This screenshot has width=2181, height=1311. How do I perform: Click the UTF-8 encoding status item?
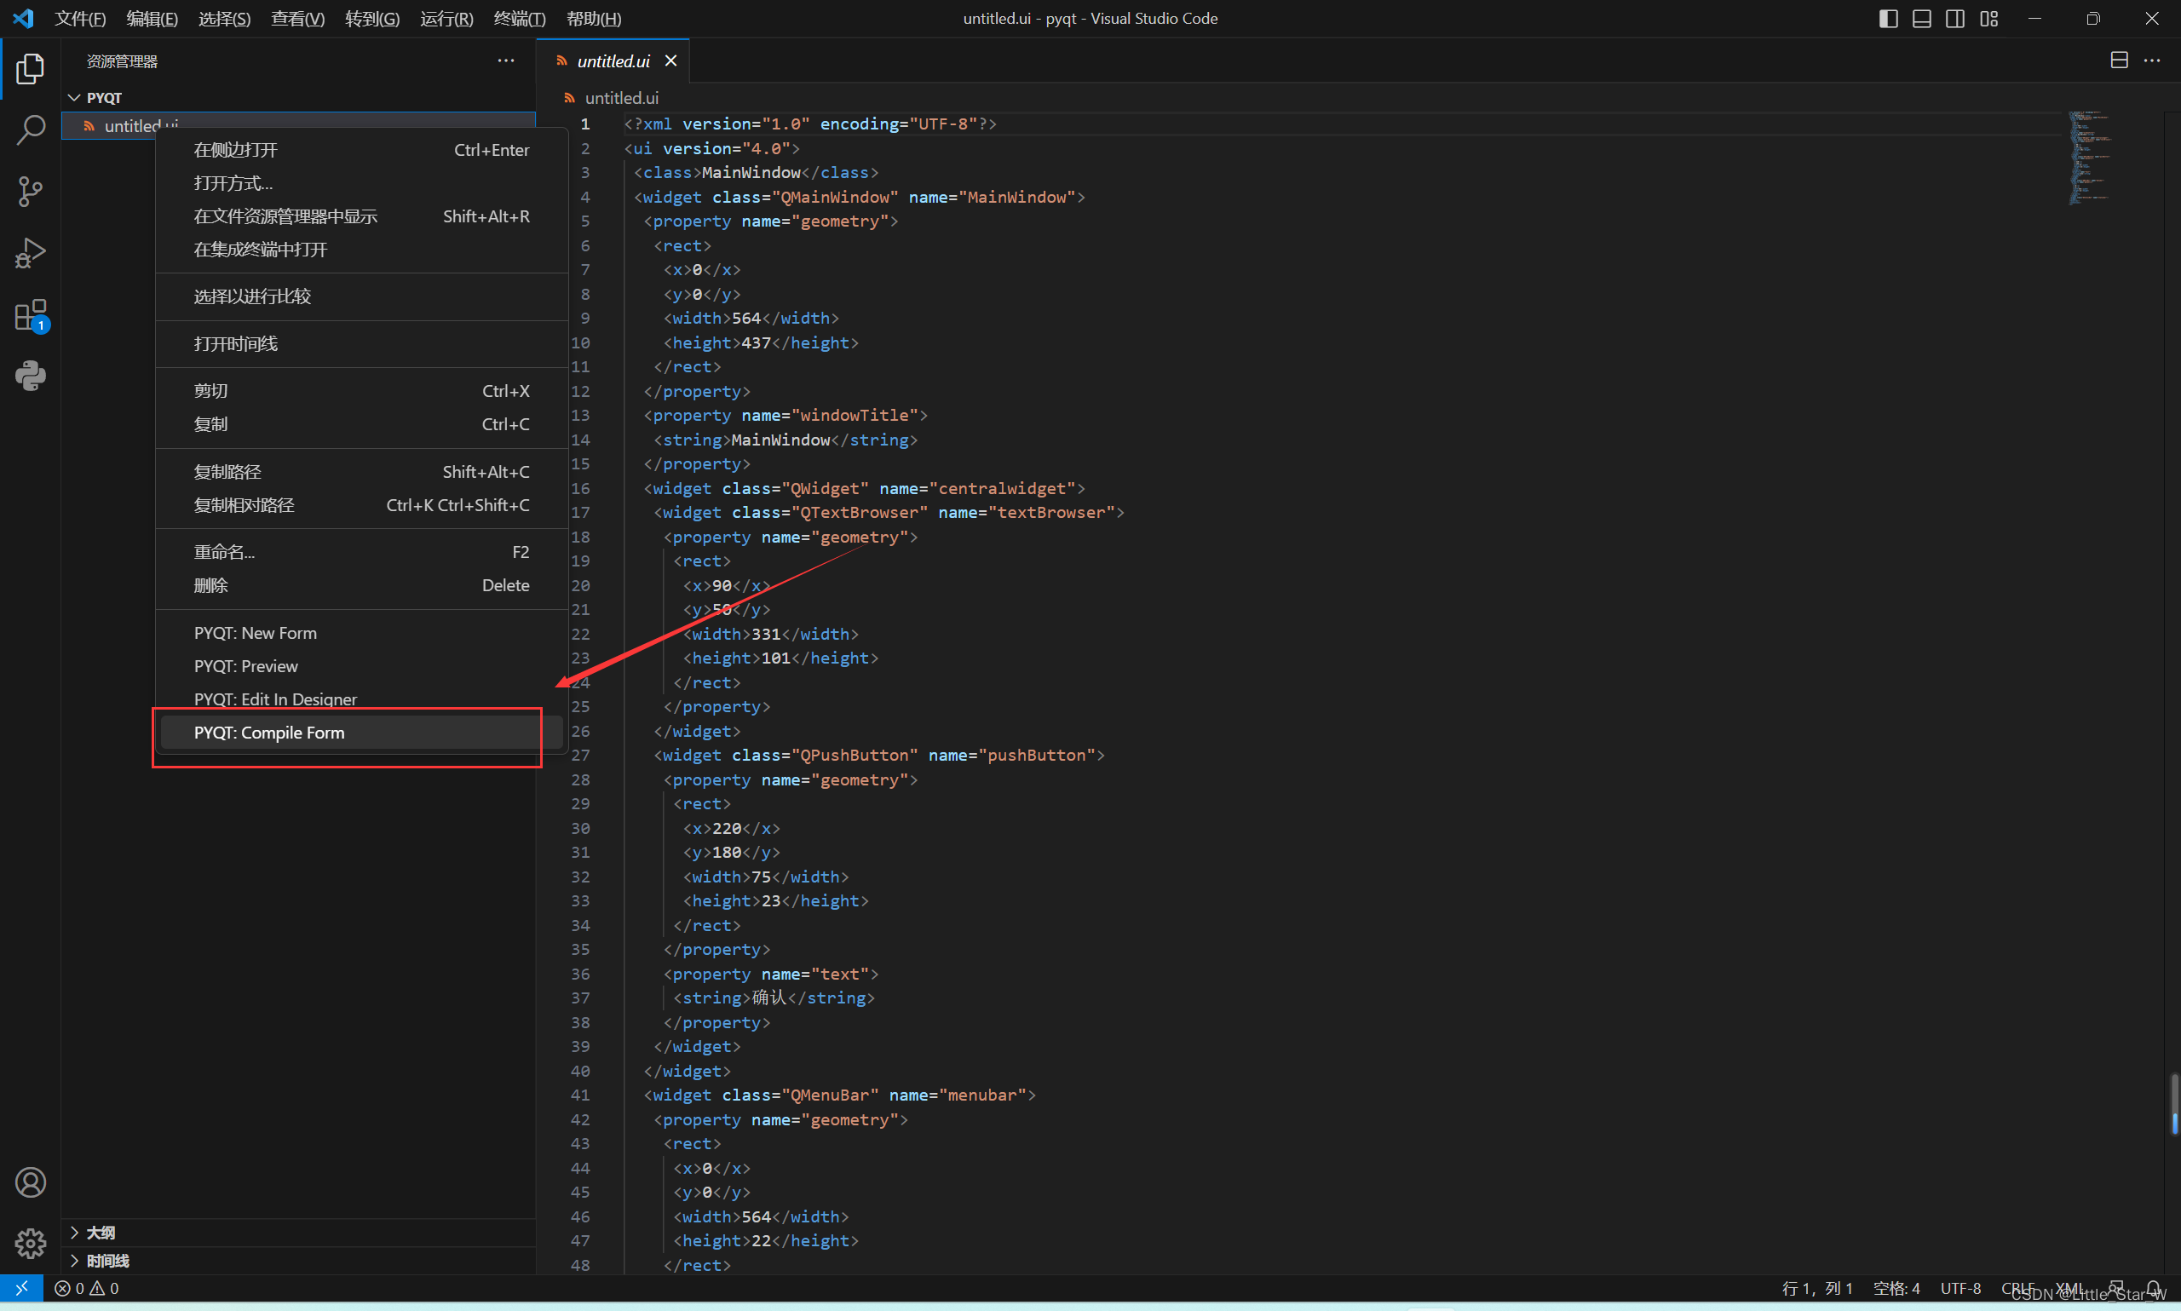tap(1960, 1288)
